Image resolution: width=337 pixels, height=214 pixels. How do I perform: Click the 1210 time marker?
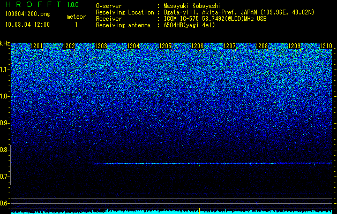point(326,46)
